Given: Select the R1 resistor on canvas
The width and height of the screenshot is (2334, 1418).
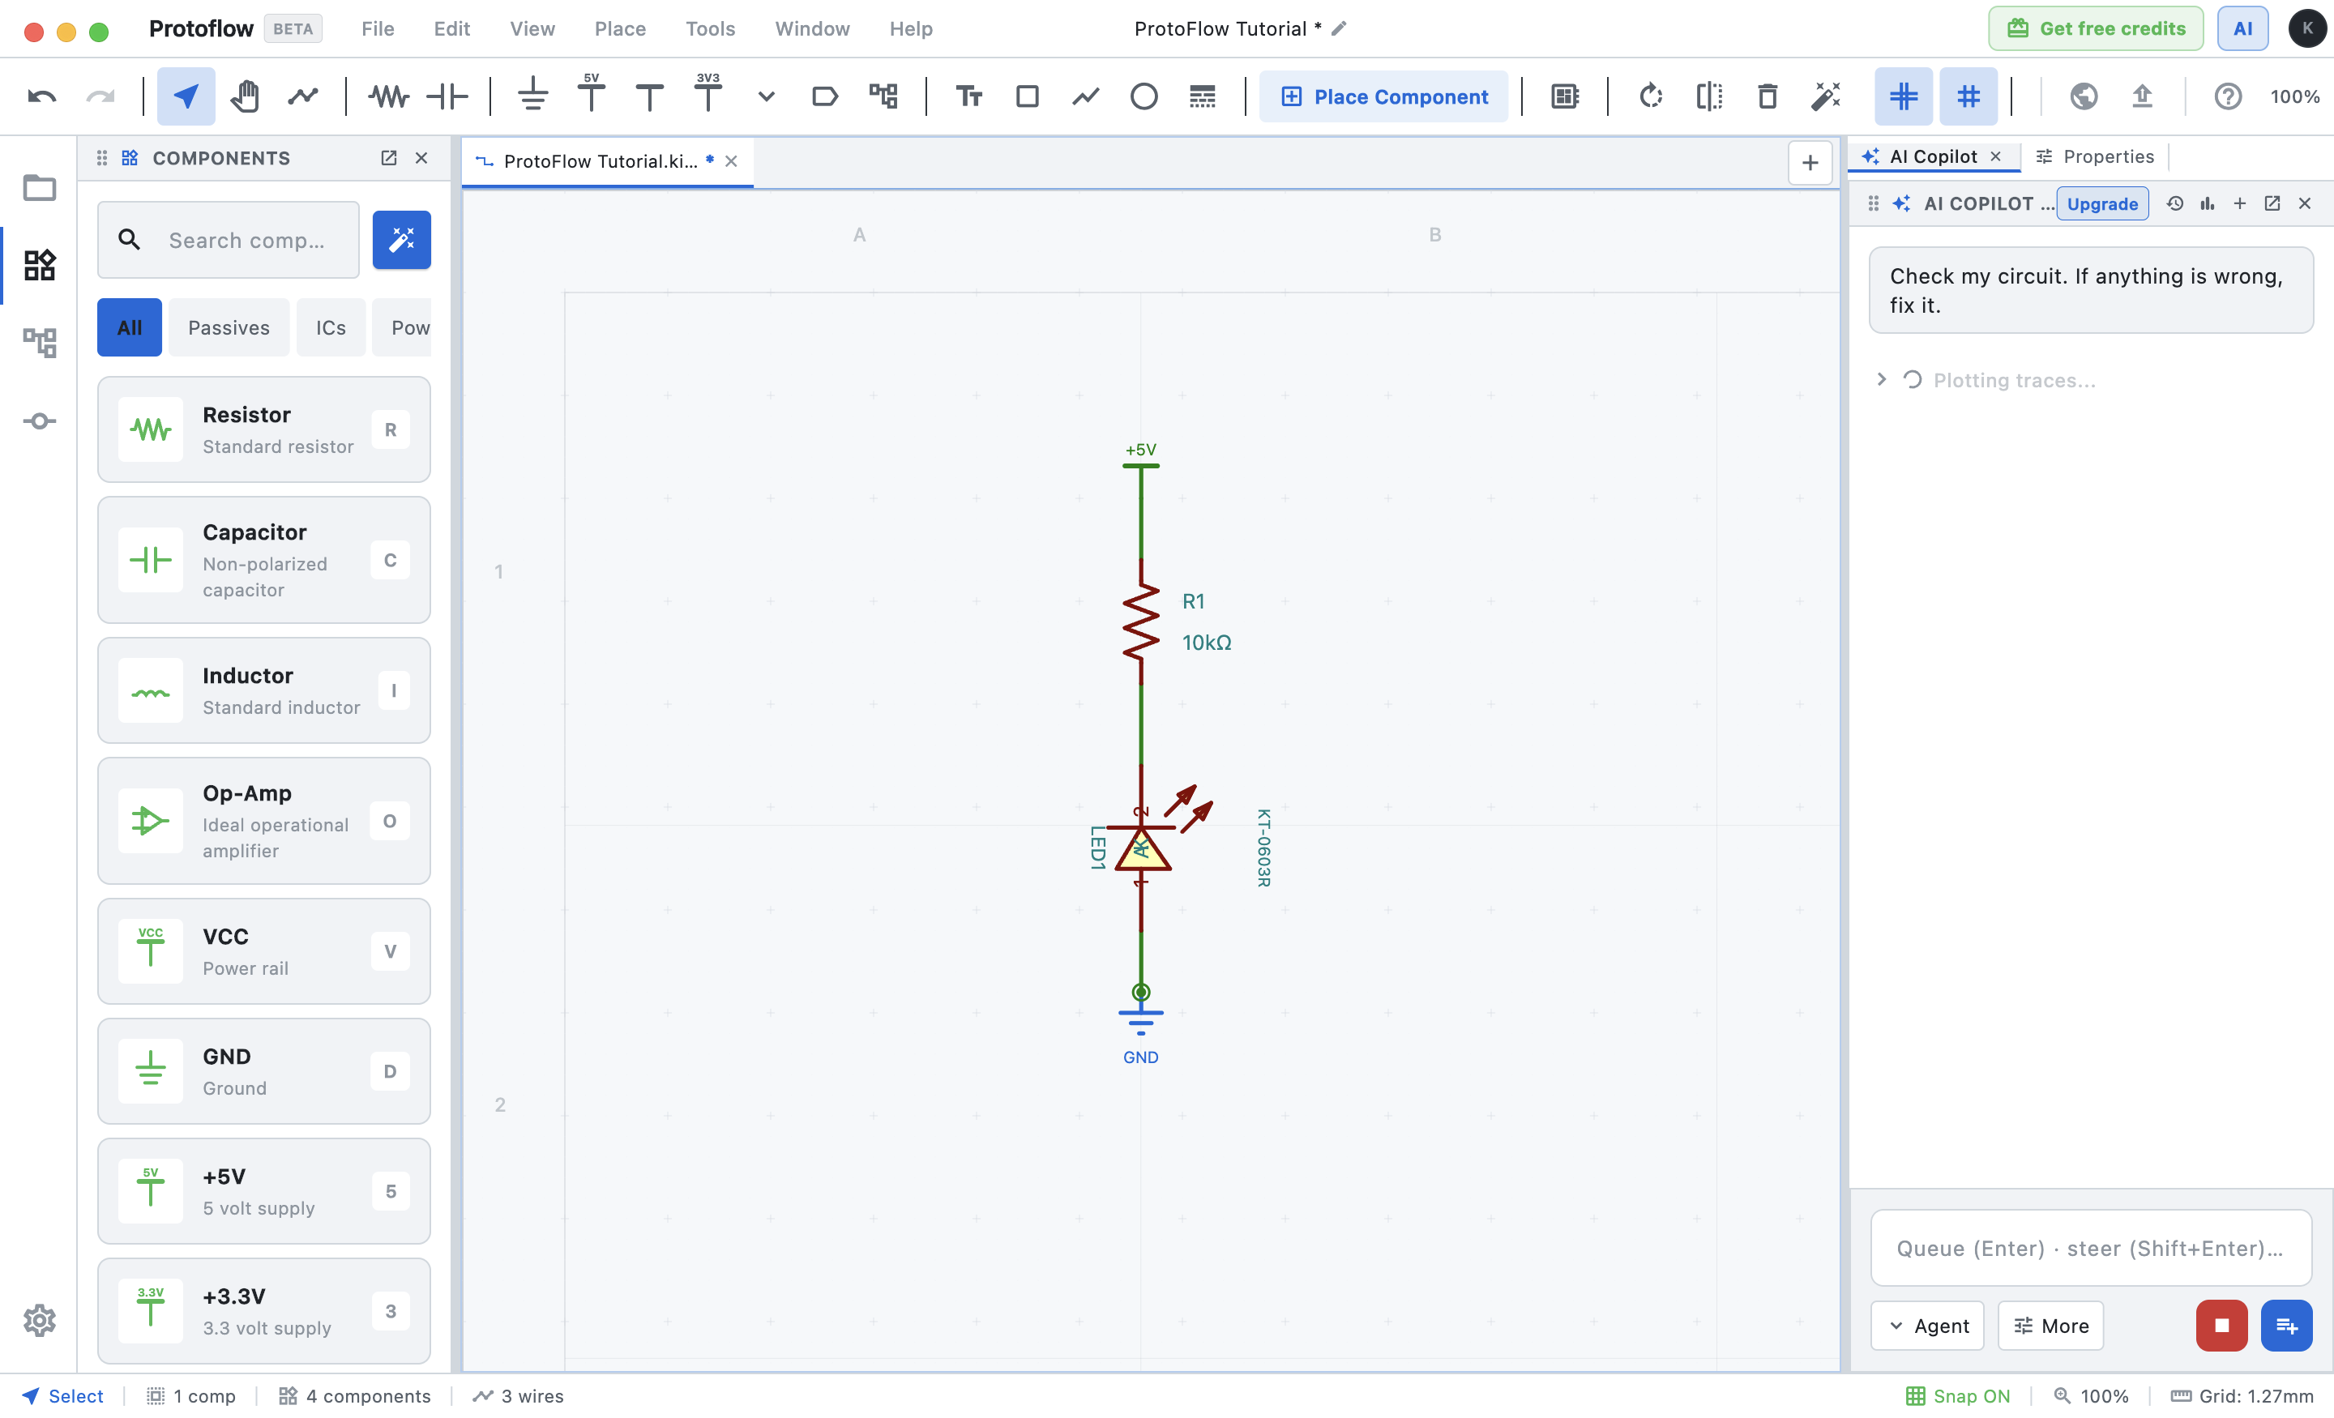Looking at the screenshot, I should coord(1141,621).
